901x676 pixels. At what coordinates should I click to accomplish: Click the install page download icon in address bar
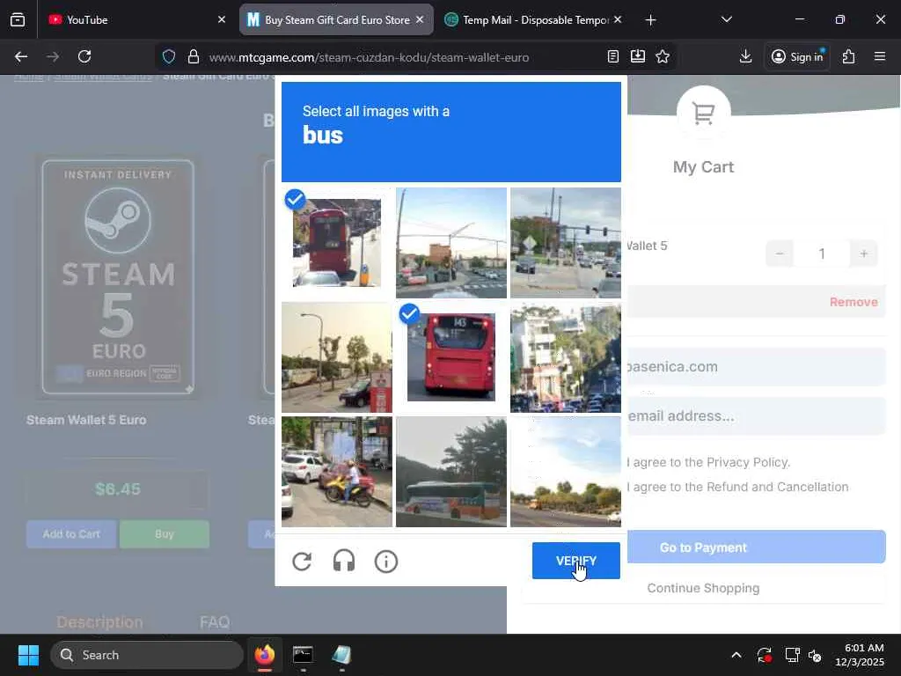click(x=638, y=56)
